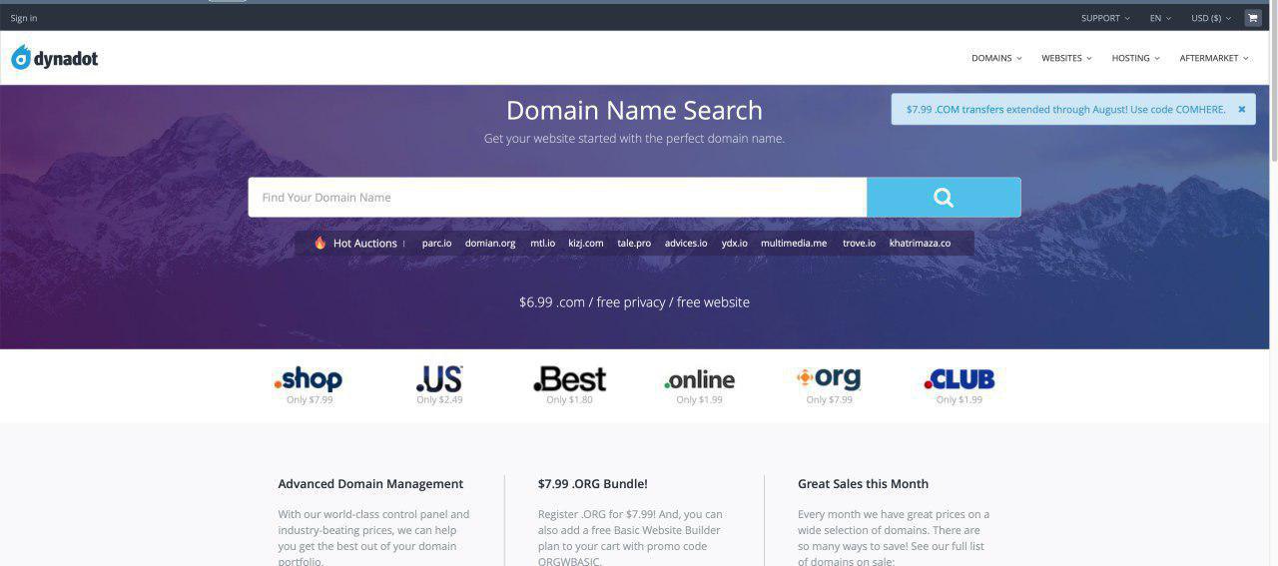Click the Great Sales this Month heading

[863, 483]
